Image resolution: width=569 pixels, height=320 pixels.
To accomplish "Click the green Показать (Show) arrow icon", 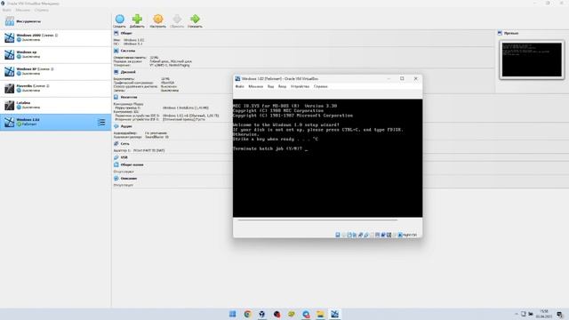I will [195, 19].
